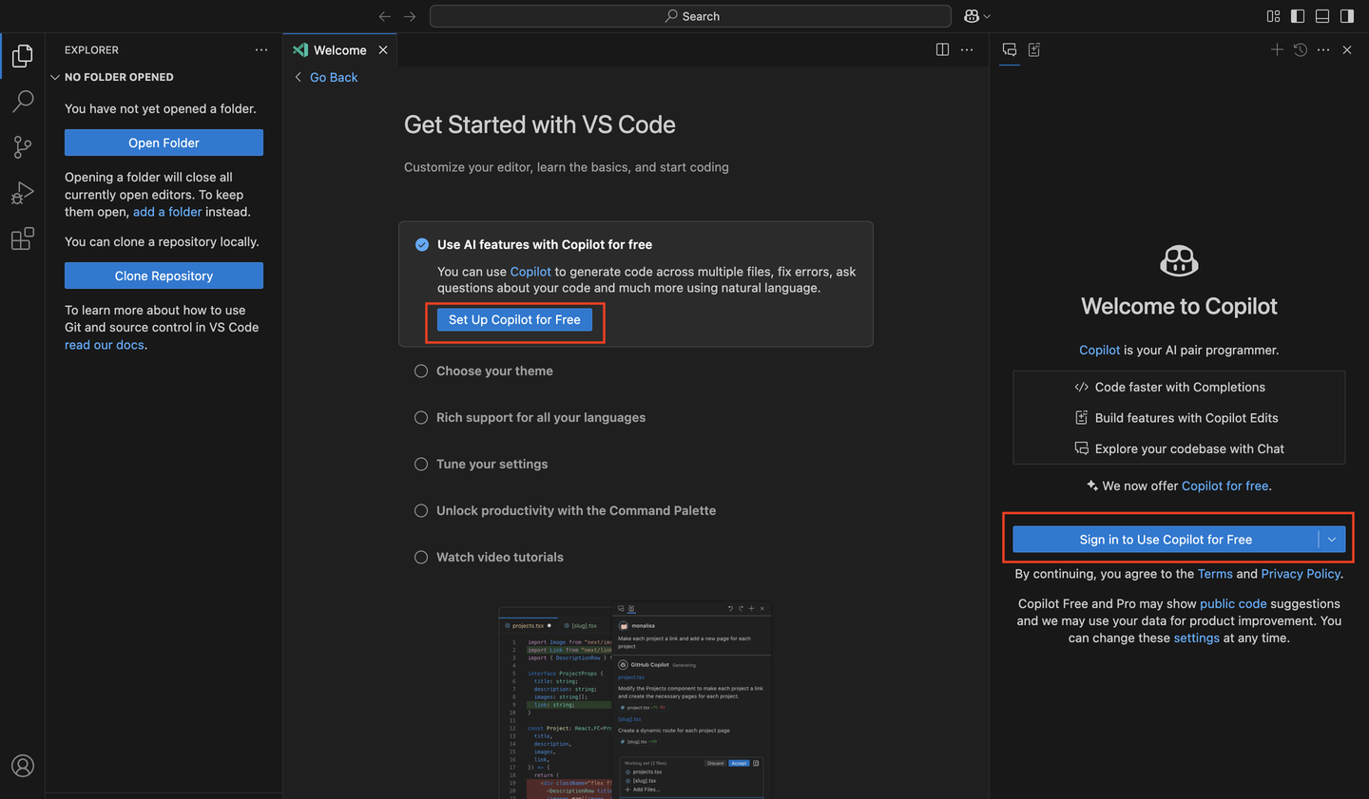Click the Search command center field
Viewport: 1369px width, 799px height.
690,16
